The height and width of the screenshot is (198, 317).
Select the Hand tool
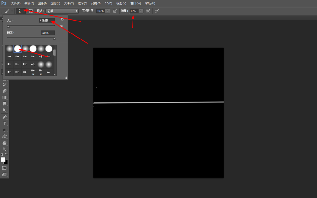click(x=4, y=143)
